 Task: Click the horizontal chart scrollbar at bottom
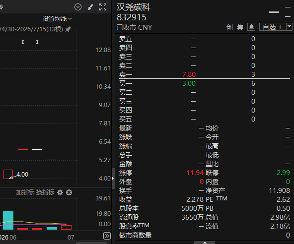point(91,243)
